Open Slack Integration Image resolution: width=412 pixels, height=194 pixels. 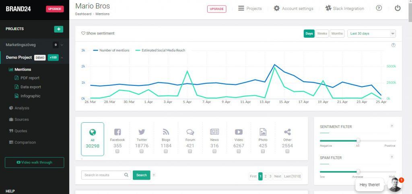pos(344,8)
